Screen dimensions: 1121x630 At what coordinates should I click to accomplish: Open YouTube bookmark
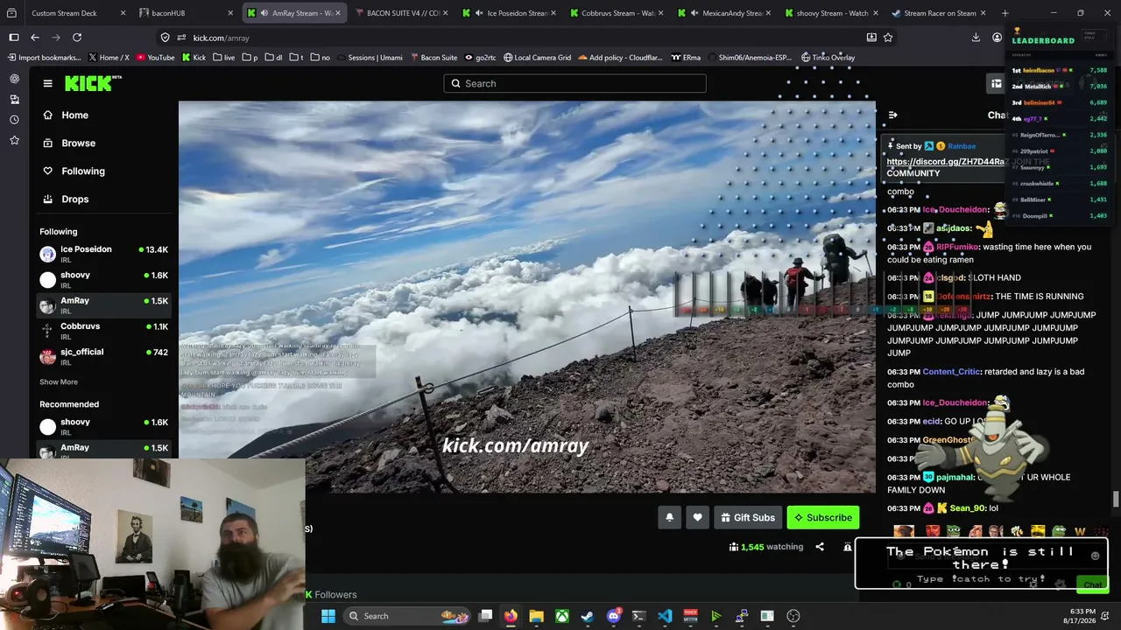[x=154, y=58]
